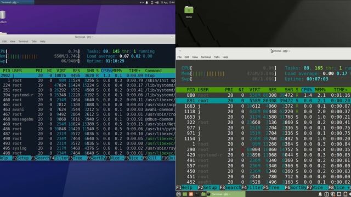Sort by PID column header in left htop
The image size is (351, 197).
[6, 71]
